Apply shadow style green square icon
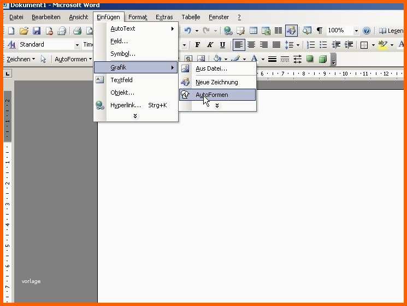The width and height of the screenshot is (407, 306). coord(310,59)
